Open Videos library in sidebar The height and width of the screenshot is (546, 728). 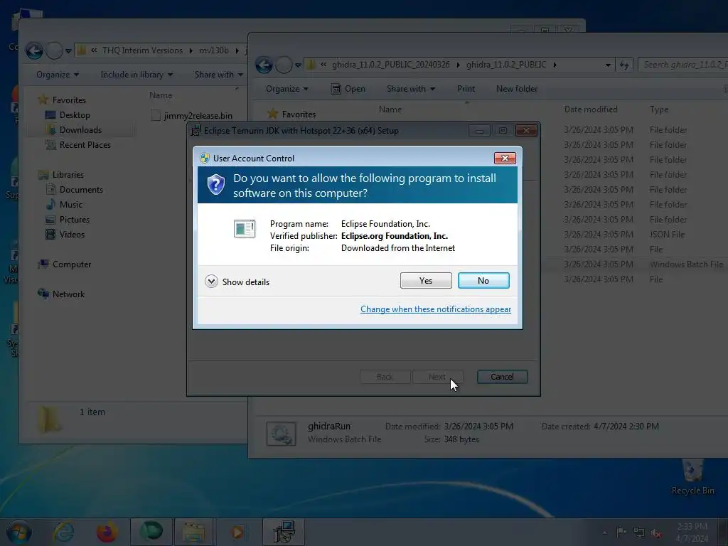point(72,235)
